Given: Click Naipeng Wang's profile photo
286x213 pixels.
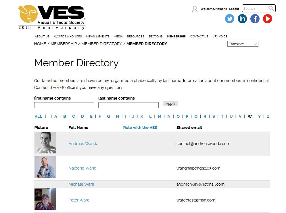Looking at the screenshot, I should [x=45, y=167].
